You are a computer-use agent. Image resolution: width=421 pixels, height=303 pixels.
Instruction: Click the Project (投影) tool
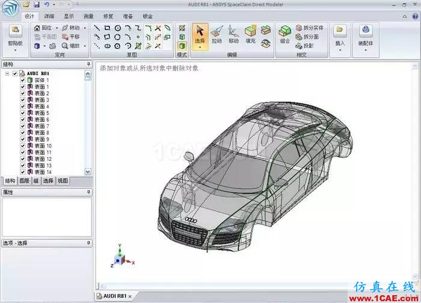click(304, 46)
